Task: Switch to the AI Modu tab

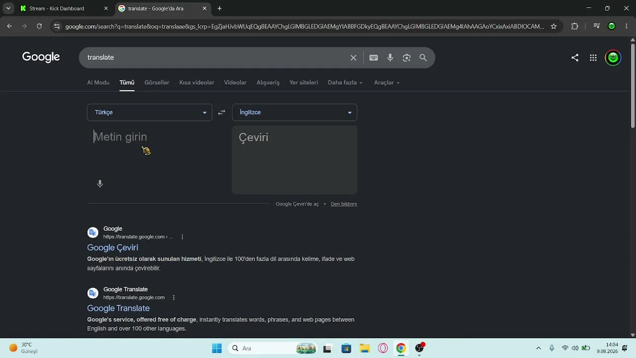Action: [x=98, y=83]
